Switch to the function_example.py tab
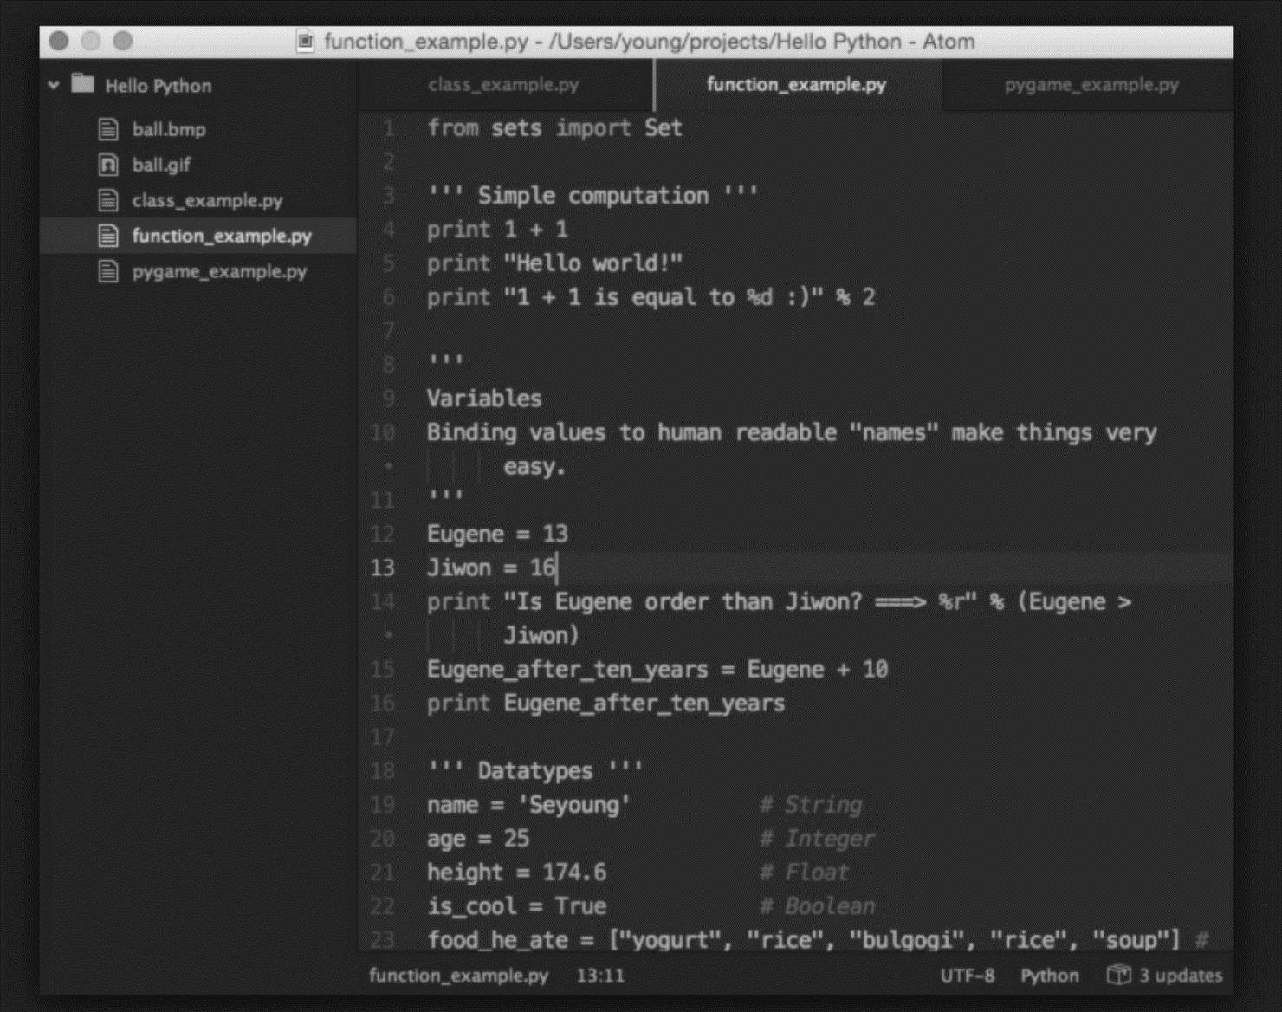Viewport: 1282px width, 1012px height. [796, 85]
